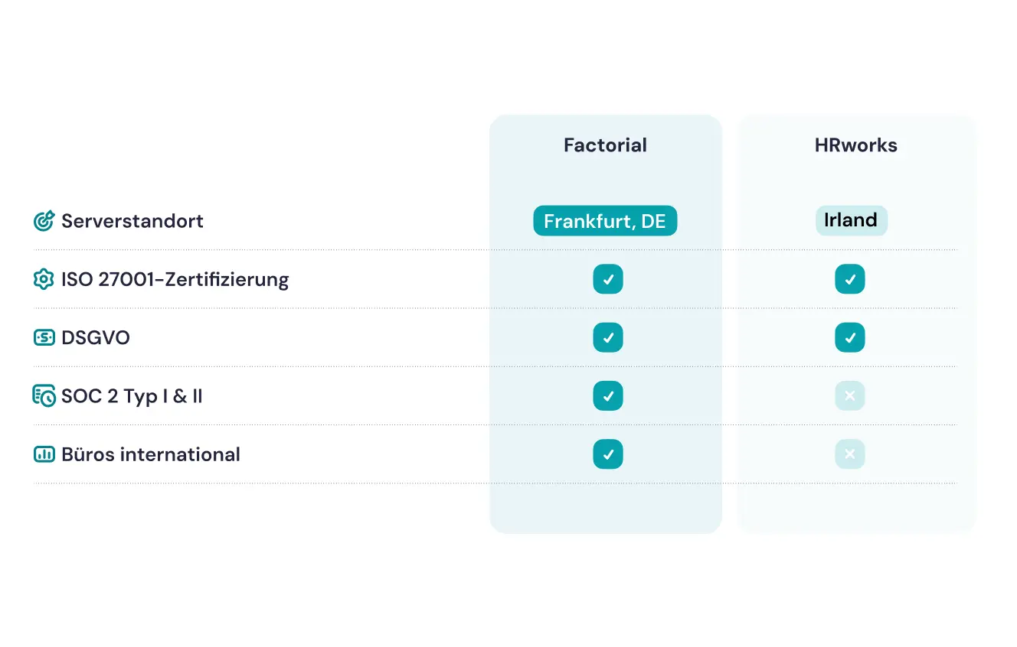Click the Frankfurt, DE badge
The height and width of the screenshot is (647, 1017).
coord(605,221)
